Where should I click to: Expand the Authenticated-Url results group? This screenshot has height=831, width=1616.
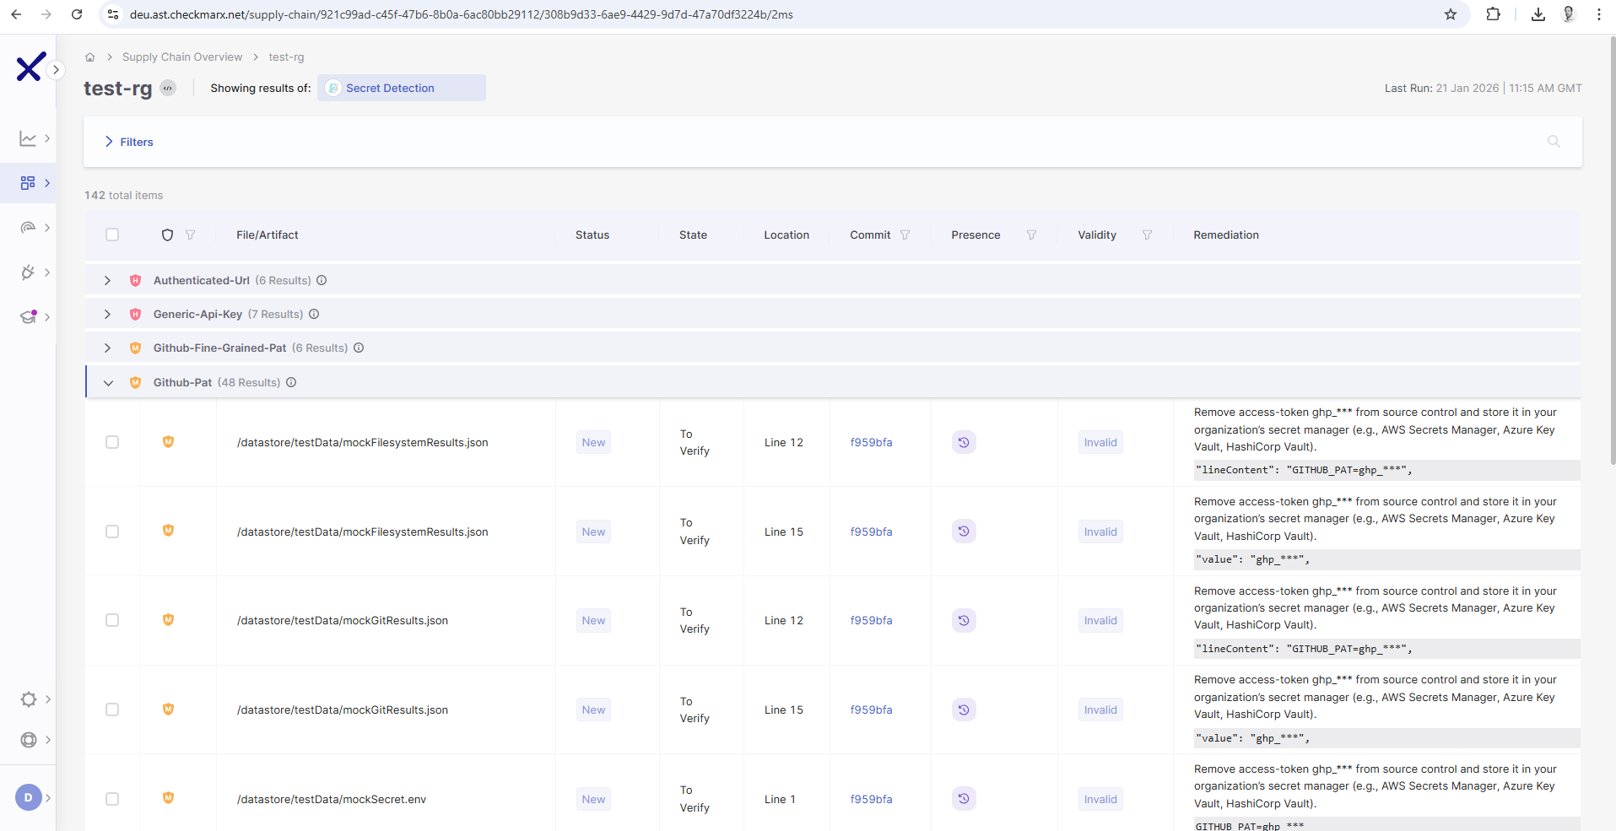(x=107, y=281)
